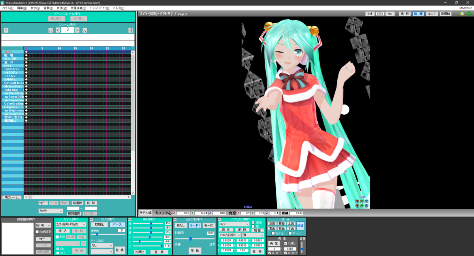The image size is (474, 256).
Task: Open the ファイル(F) menu
Action: click(8, 8)
